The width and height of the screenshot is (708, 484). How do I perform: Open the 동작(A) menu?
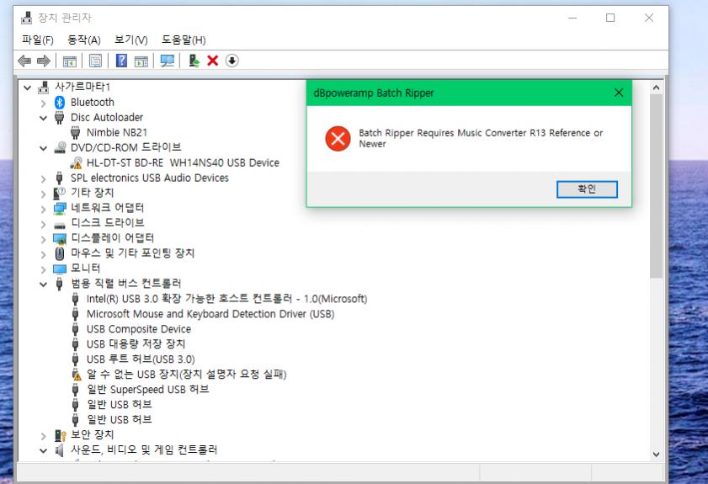83,40
